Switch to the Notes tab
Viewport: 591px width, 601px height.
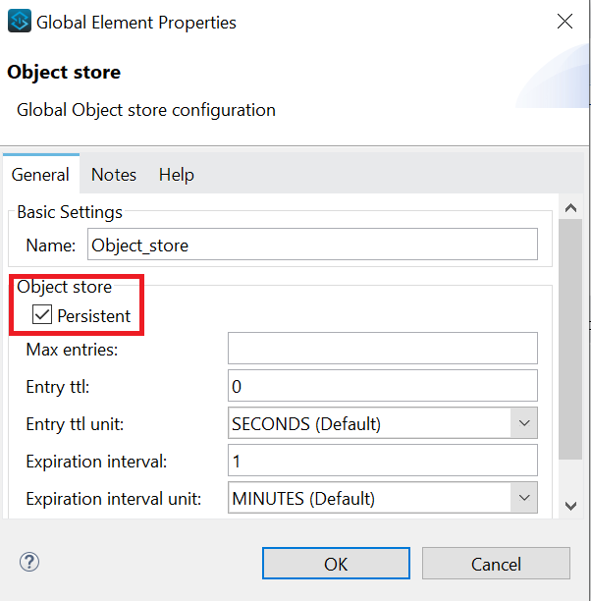114,175
